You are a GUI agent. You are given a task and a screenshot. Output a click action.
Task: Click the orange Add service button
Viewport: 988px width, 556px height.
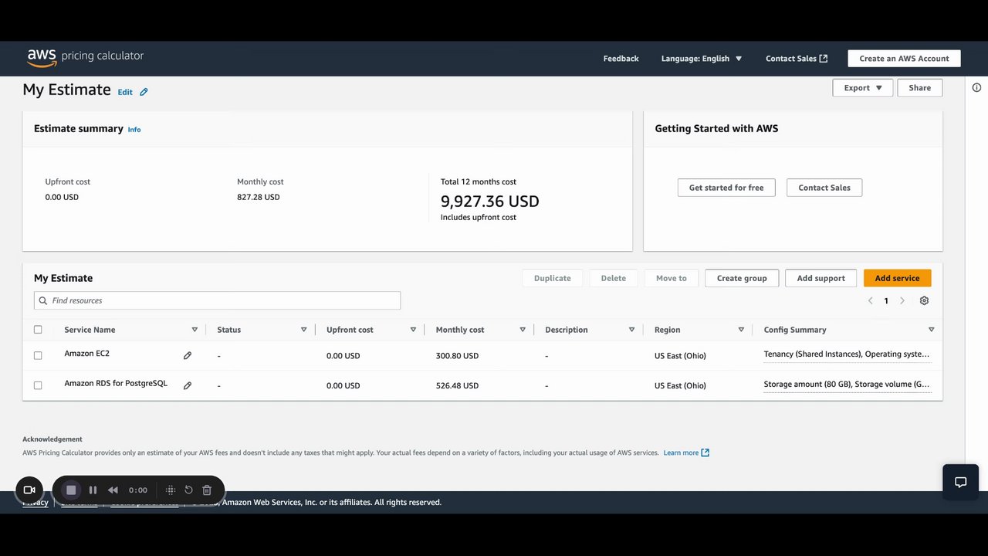point(897,278)
